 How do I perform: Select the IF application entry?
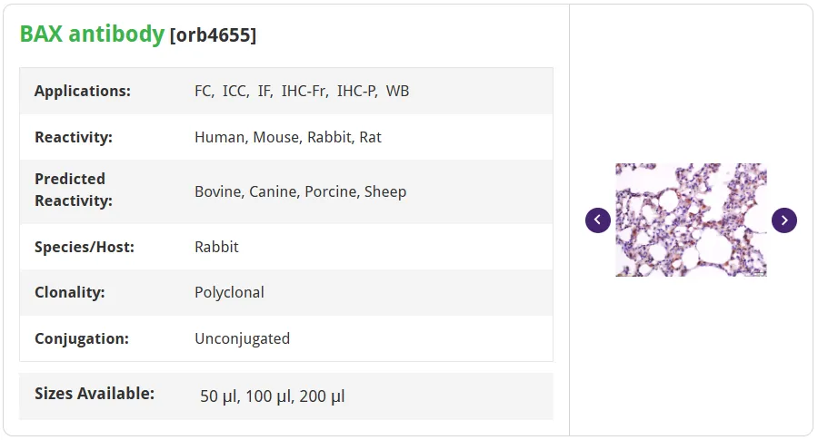coord(265,91)
